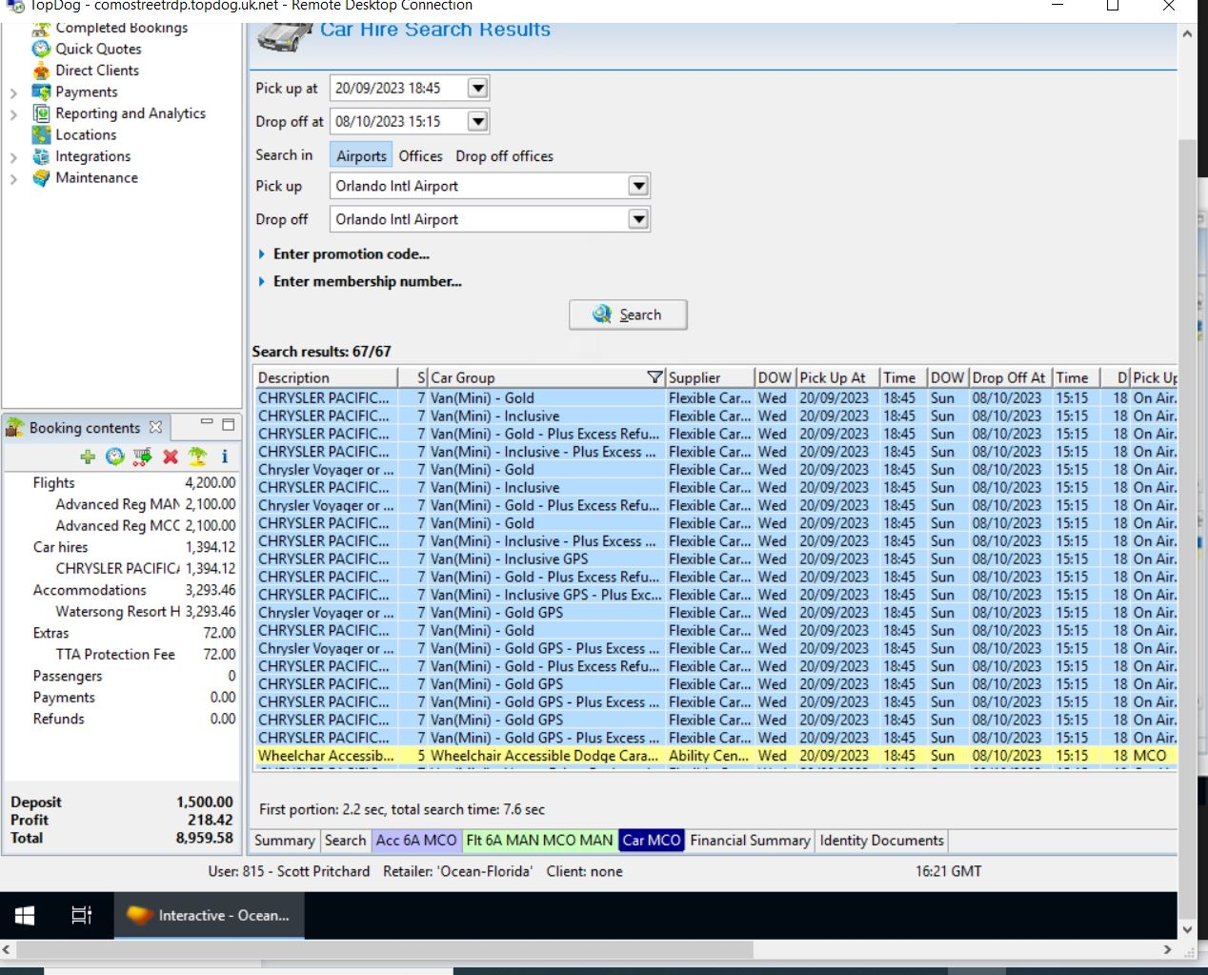Open the Pick up location dropdown
Screen dimensions: 1208x975
tap(639, 186)
